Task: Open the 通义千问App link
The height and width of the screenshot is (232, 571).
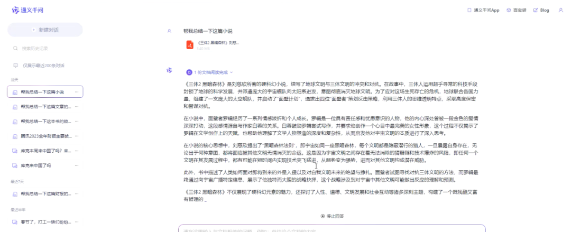Action: [x=483, y=10]
